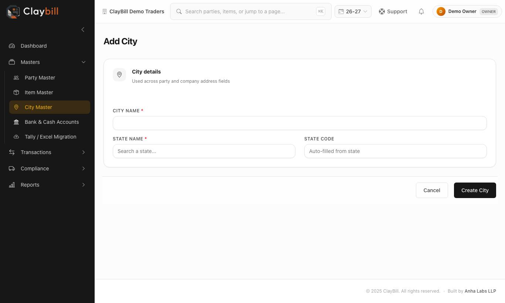The height and width of the screenshot is (303, 505).
Task: Focus the City Name input field
Action: pyautogui.click(x=300, y=123)
